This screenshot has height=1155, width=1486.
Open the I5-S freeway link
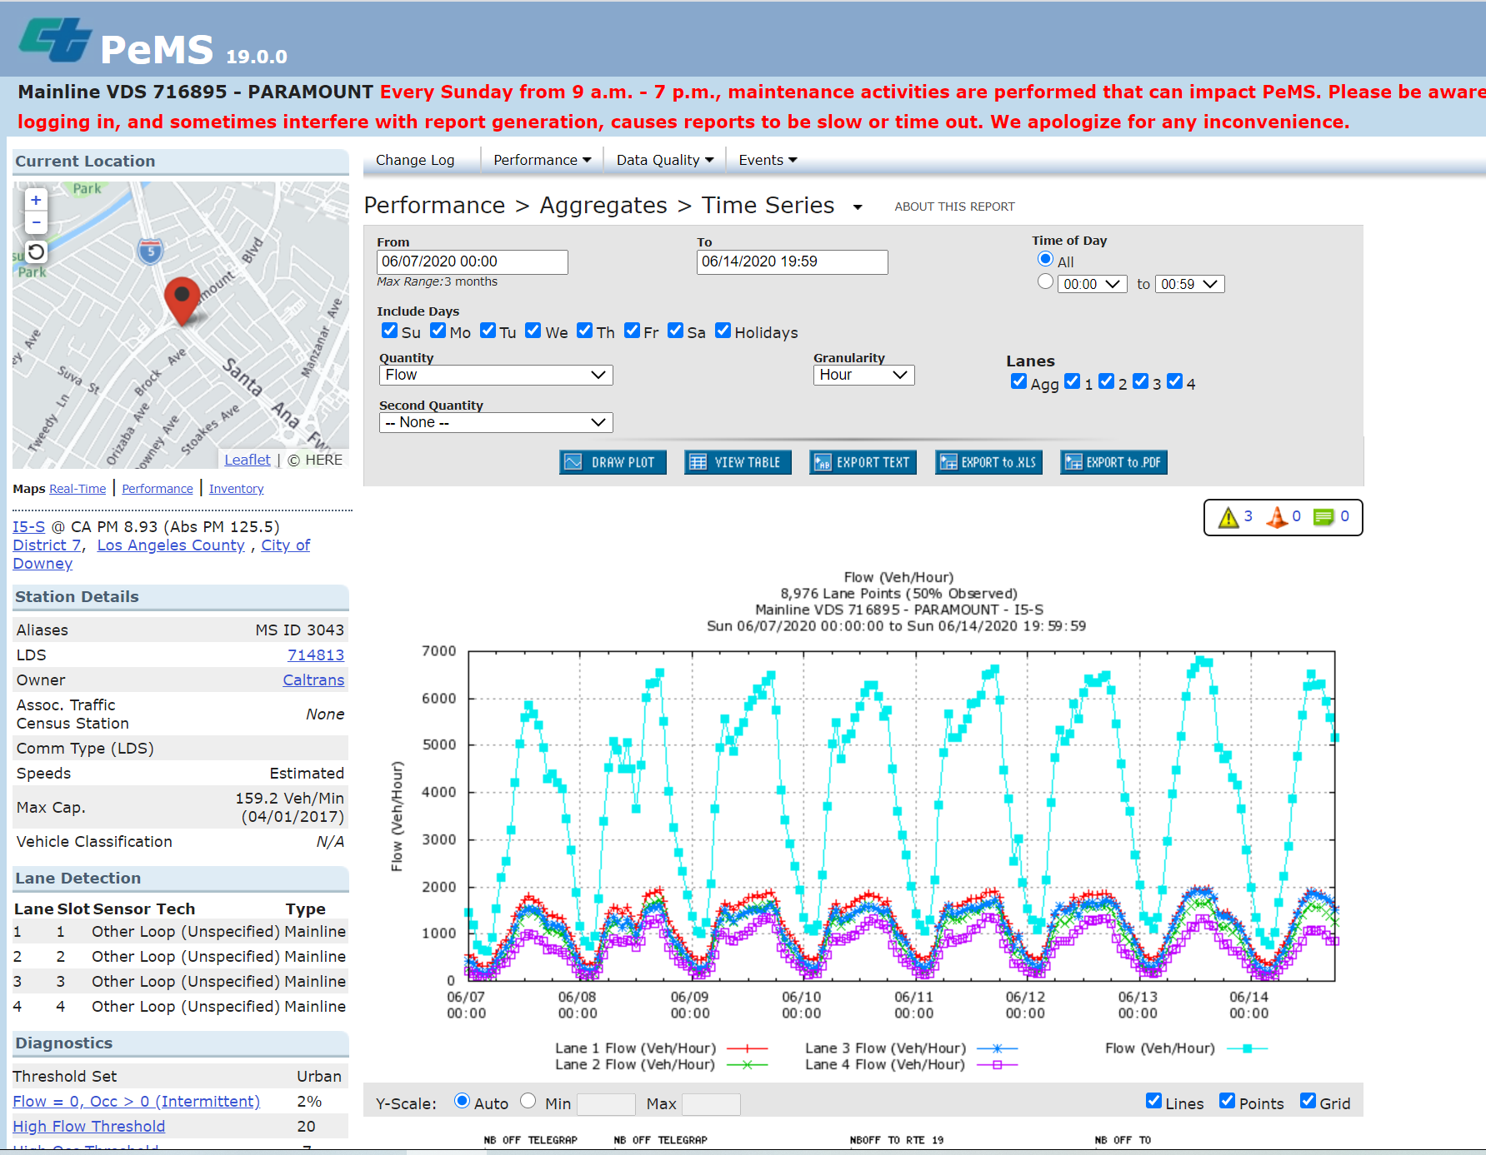pos(28,527)
